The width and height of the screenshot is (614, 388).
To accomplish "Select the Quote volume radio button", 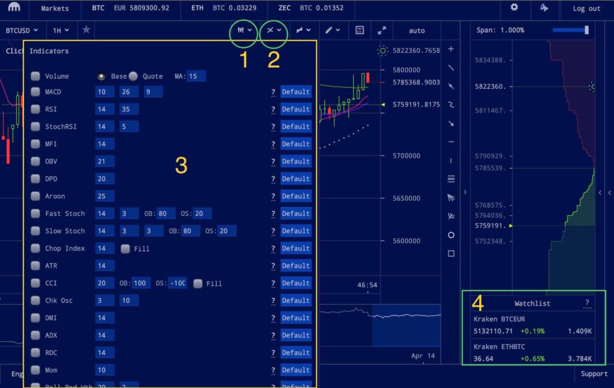I will 133,76.
